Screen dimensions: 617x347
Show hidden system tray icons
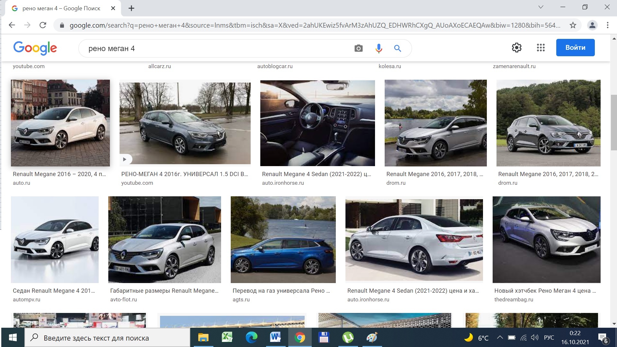[x=500, y=338]
